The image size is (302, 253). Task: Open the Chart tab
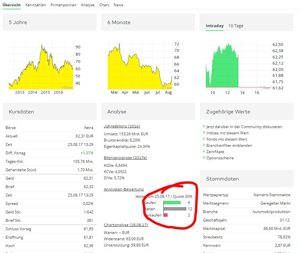tap(104, 5)
